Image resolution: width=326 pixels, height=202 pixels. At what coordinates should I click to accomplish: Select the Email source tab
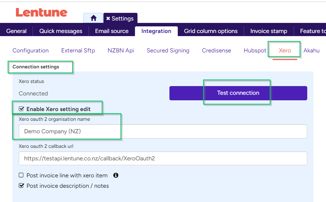click(x=112, y=31)
